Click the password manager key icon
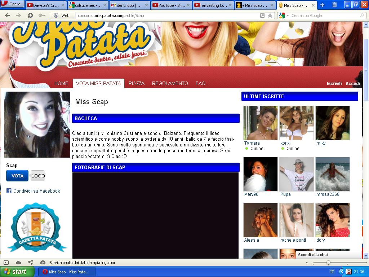The image size is (369, 277). [x=42, y=16]
